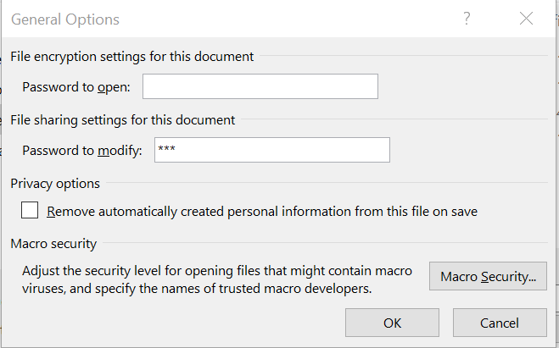Click the 'Password to modify:' label
The image size is (559, 348).
tap(82, 151)
